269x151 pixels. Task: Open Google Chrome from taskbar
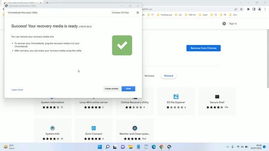click(x=161, y=147)
